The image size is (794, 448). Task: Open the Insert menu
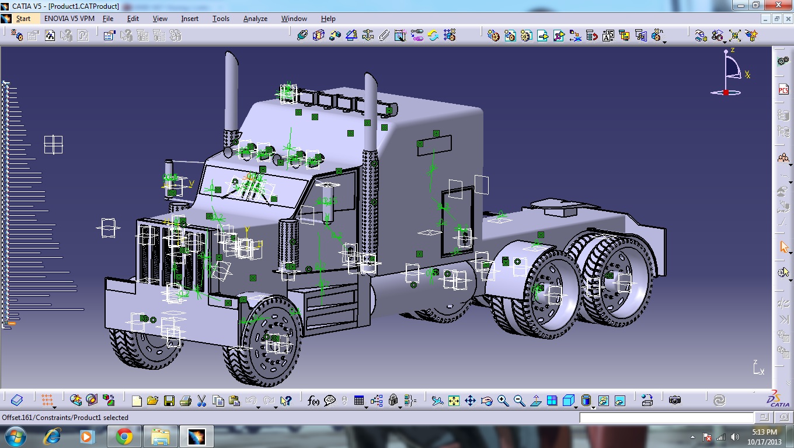click(x=190, y=19)
